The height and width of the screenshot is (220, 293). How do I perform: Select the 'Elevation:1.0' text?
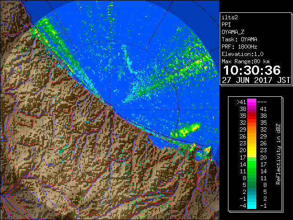[x=243, y=54]
